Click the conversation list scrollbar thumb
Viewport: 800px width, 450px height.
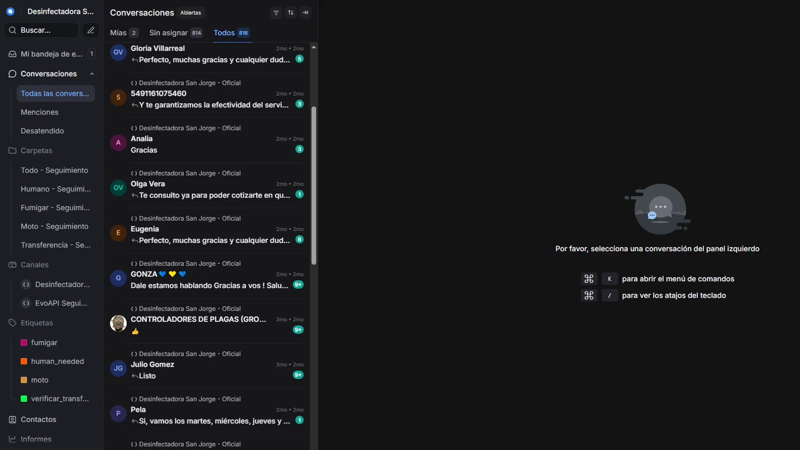tap(314, 185)
